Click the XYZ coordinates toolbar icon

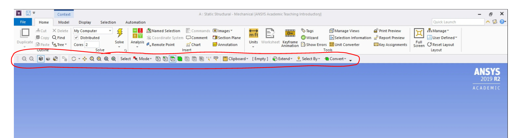tap(208, 59)
